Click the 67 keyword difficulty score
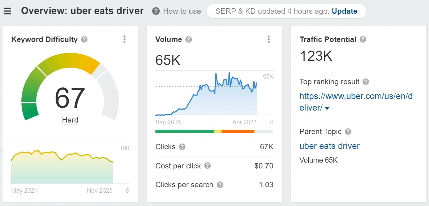This screenshot has height=206, width=429. pyautogui.click(x=70, y=98)
